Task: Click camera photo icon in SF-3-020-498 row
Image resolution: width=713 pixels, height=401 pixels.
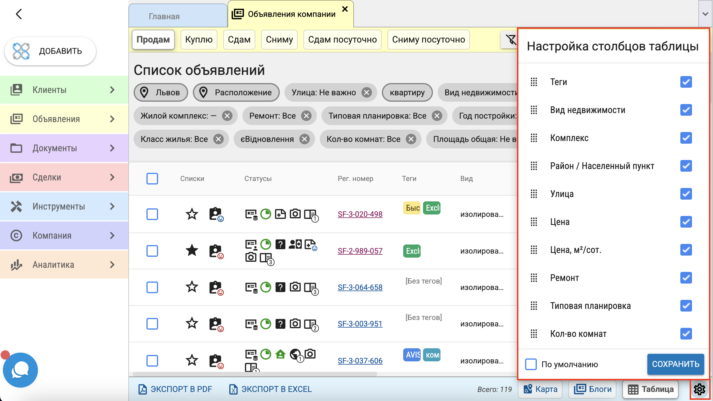Action: [x=295, y=214]
